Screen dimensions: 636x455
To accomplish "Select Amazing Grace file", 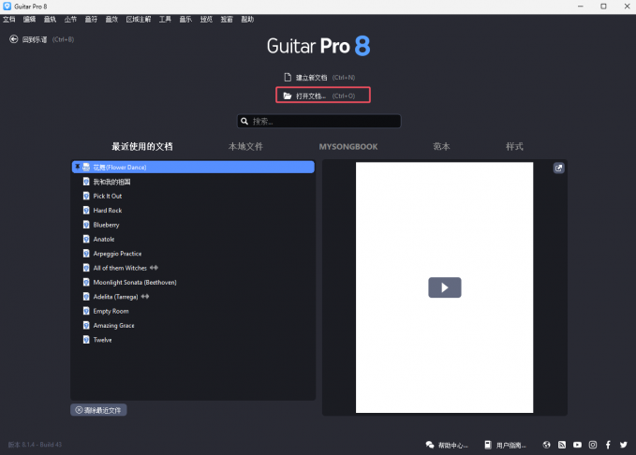I will [x=193, y=325].
